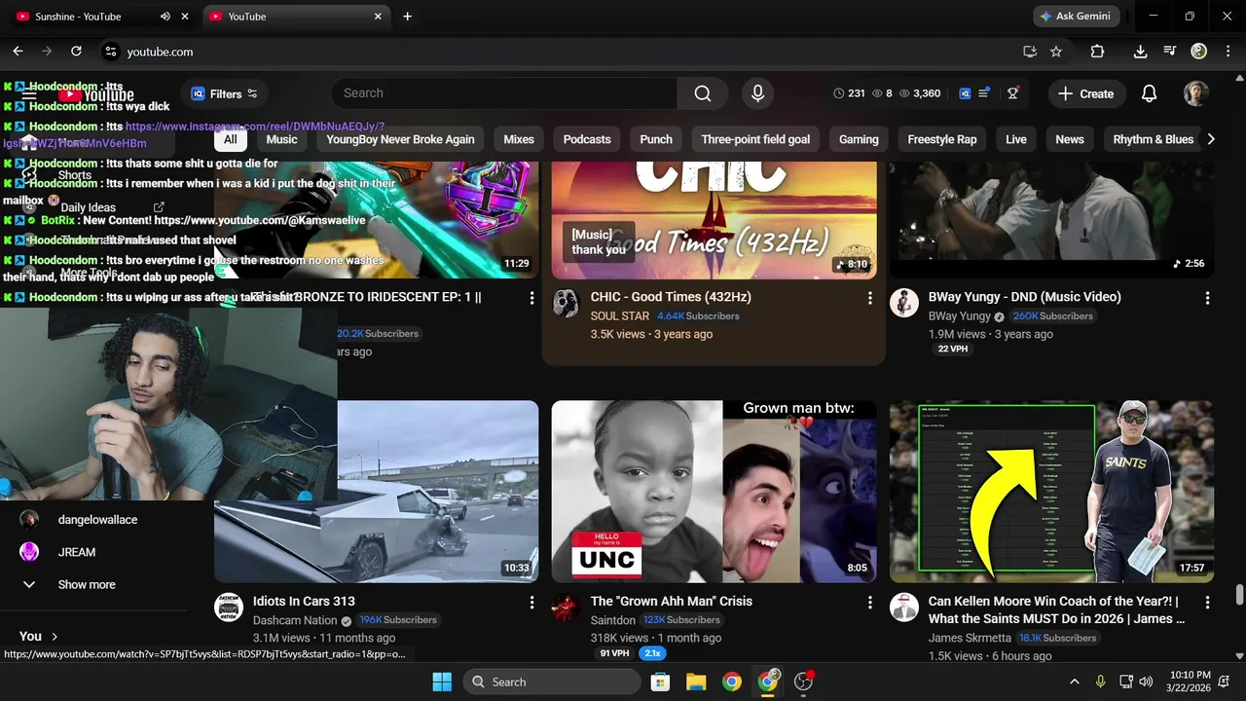Open File Explorer from taskbar
The image size is (1246, 701).
(x=696, y=682)
